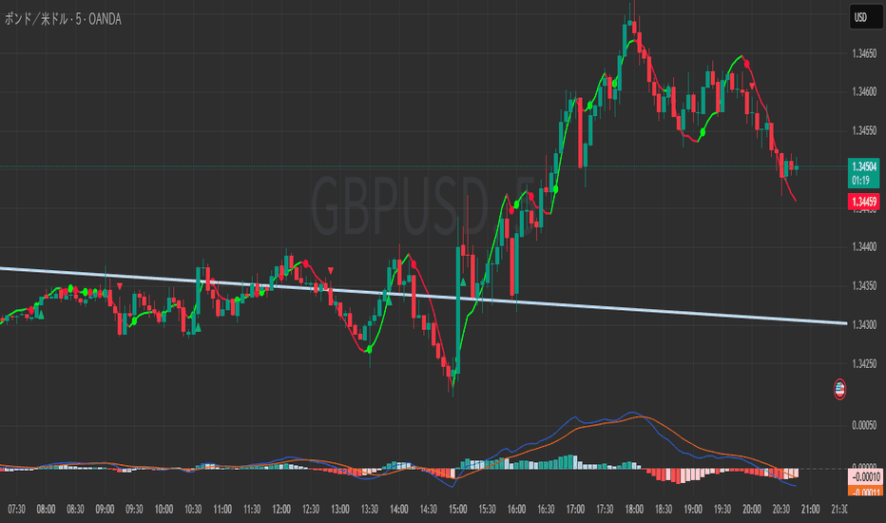Click the US flag economic event icon

click(839, 389)
